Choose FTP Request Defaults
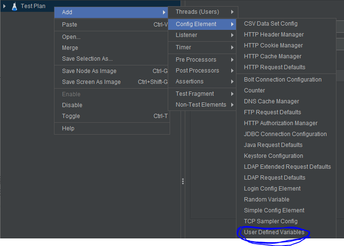This screenshot has height=246, width=344. pyautogui.click(x=286, y=112)
